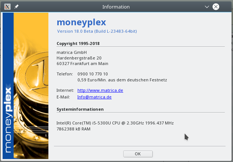
Task: Click the 'Intel(R) Core(TM) i5-5300U CPU' line
Action: pos(115,123)
